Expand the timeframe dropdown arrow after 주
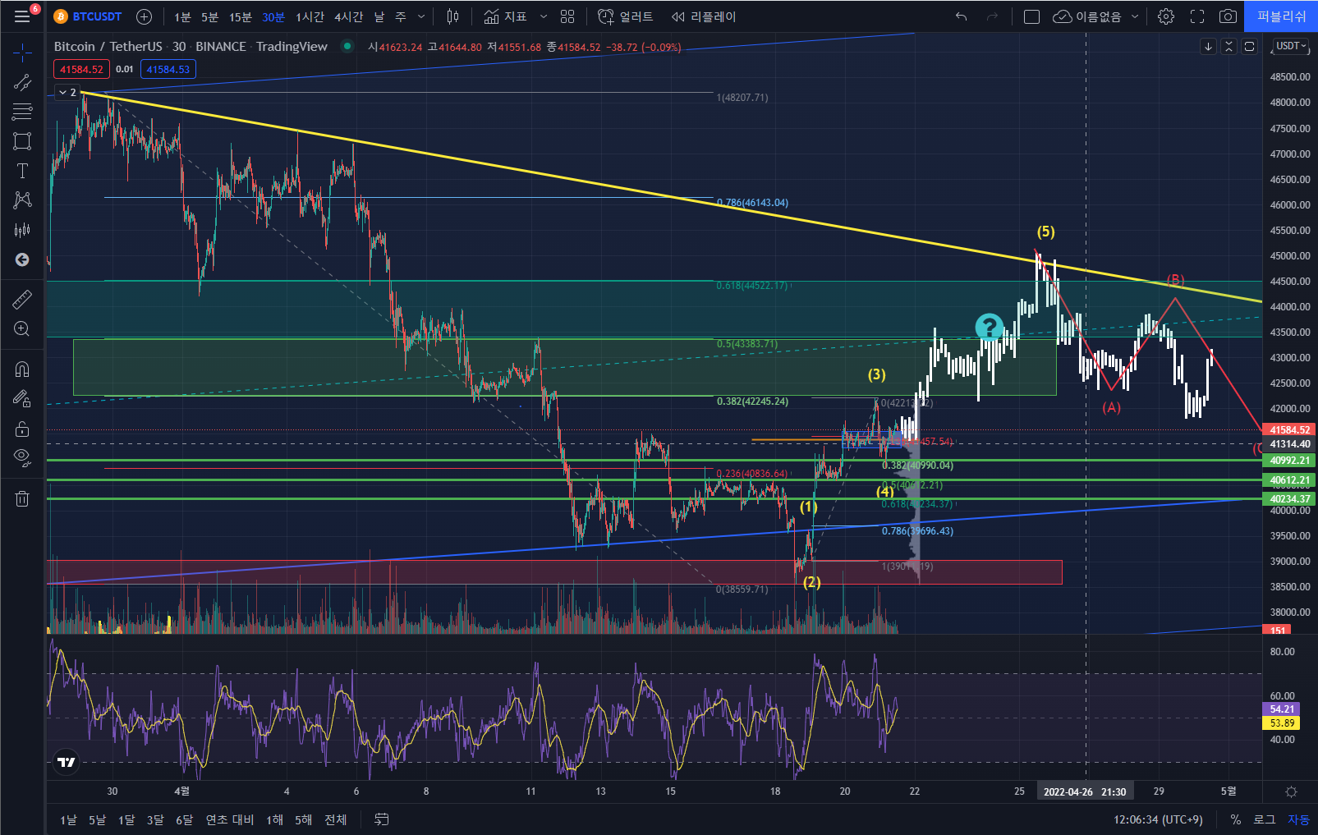Image resolution: width=1318 pixels, height=835 pixels. [x=421, y=16]
